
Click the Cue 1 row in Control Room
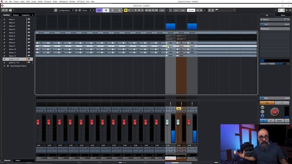275,24
